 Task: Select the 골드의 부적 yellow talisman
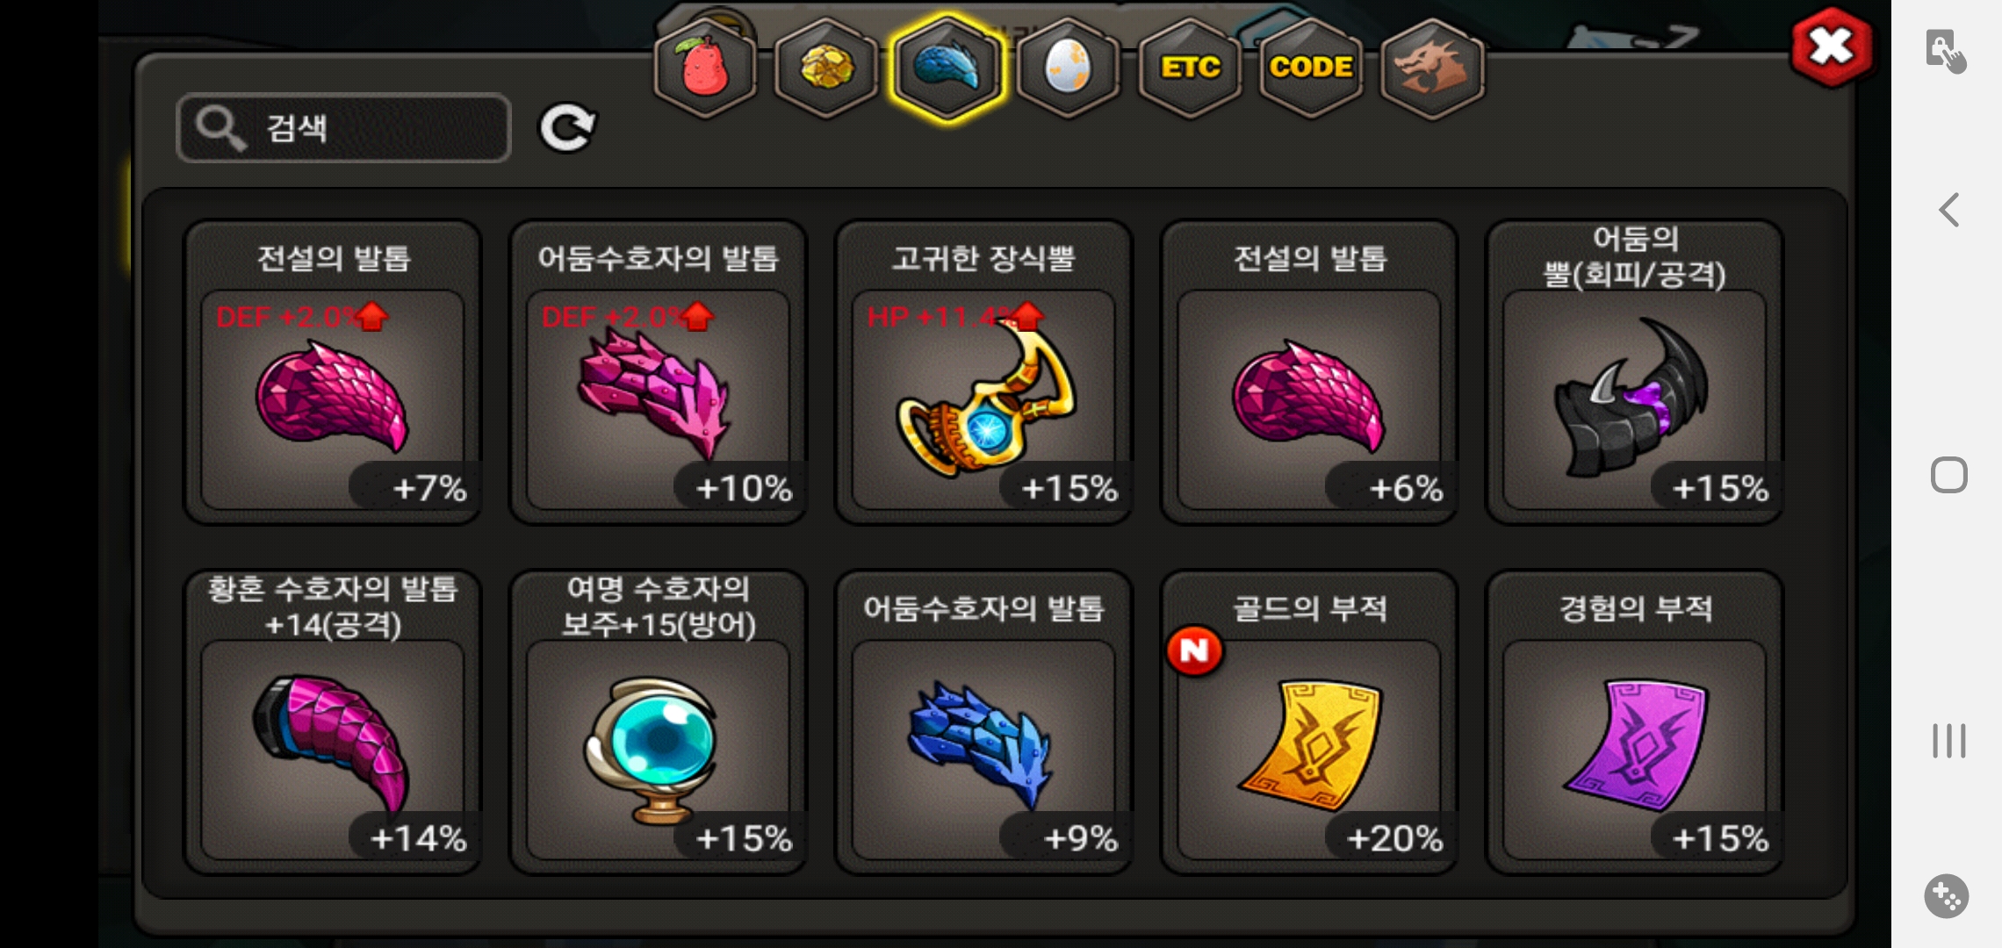point(1309,722)
